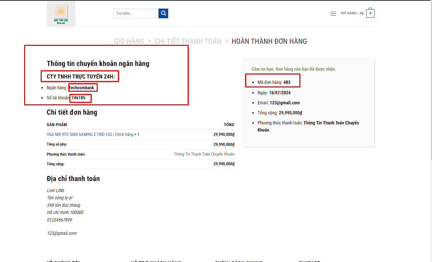Focus the Tìm kiếm search field
This screenshot has height=262, width=432.
(x=135, y=13)
